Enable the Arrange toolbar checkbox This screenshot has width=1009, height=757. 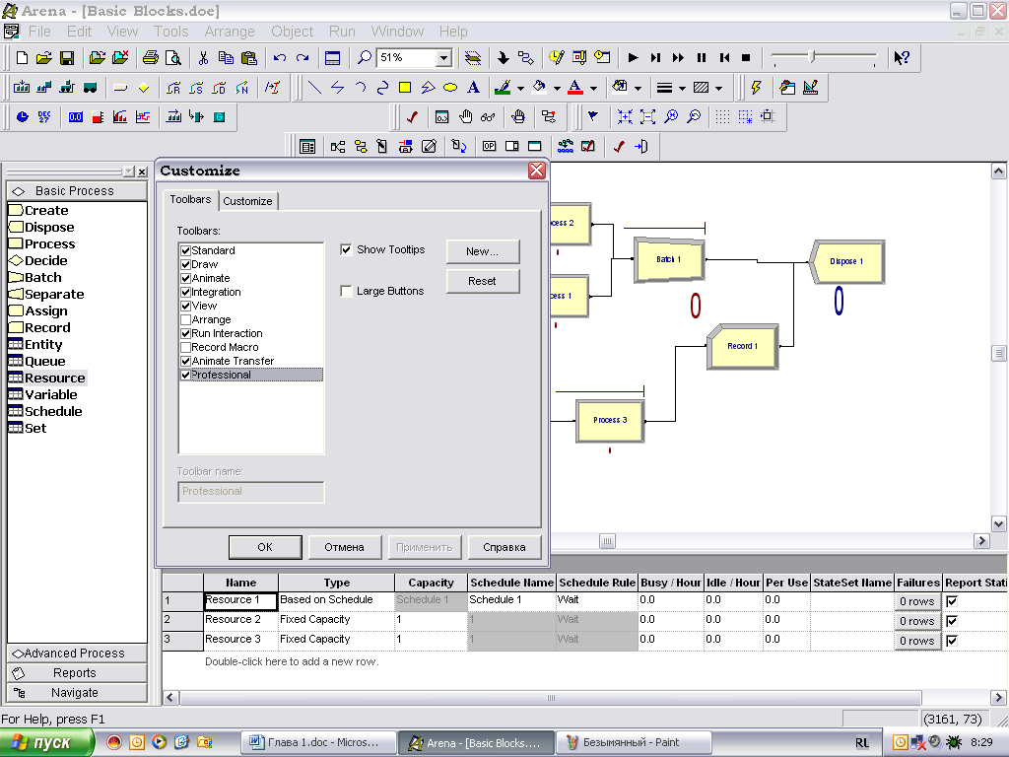(186, 320)
